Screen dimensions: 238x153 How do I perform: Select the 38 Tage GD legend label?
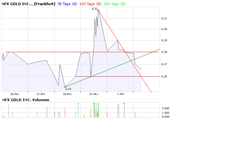tap(67, 4)
